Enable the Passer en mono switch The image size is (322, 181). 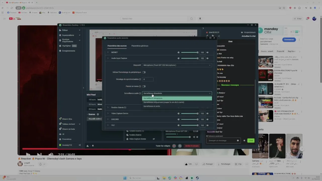pyautogui.click(x=144, y=86)
